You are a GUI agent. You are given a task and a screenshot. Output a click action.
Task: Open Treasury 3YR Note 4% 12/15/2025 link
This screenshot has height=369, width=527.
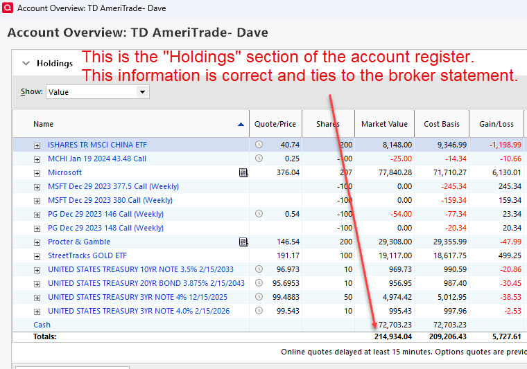tap(138, 297)
